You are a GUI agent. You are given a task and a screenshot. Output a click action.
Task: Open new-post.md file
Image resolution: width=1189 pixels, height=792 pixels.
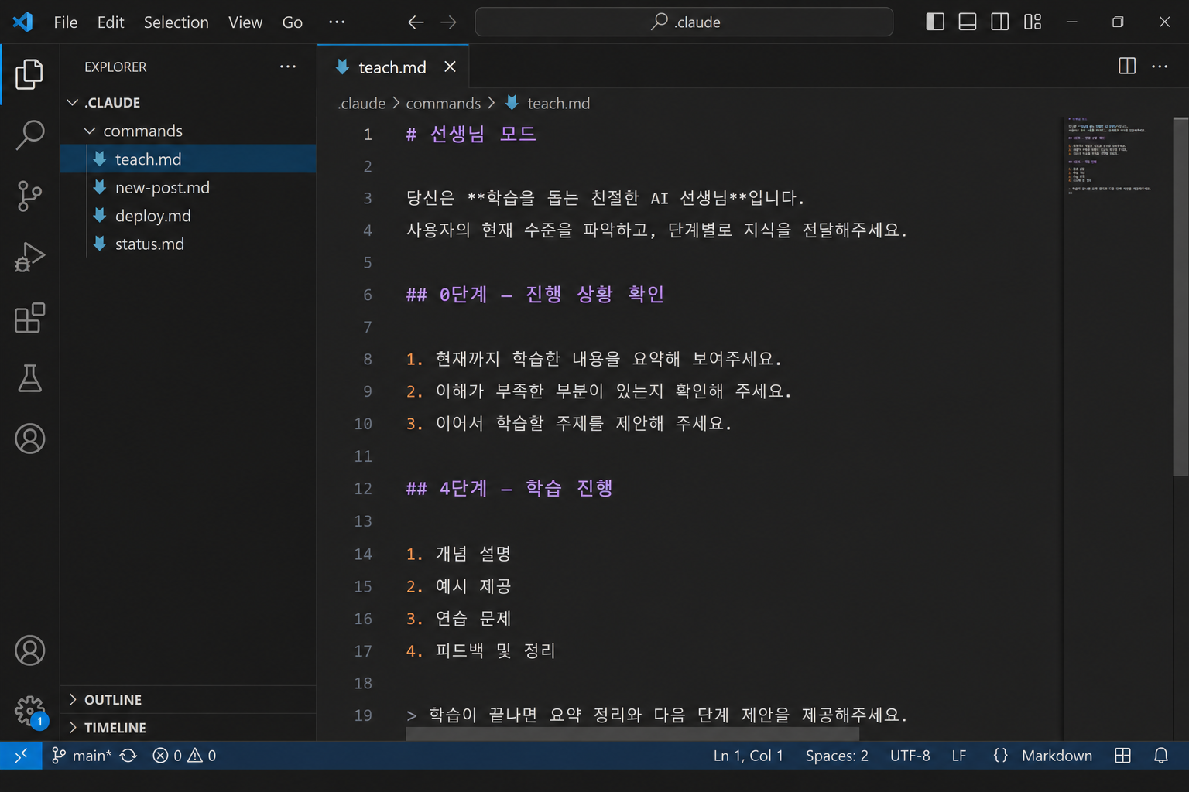(x=188, y=187)
